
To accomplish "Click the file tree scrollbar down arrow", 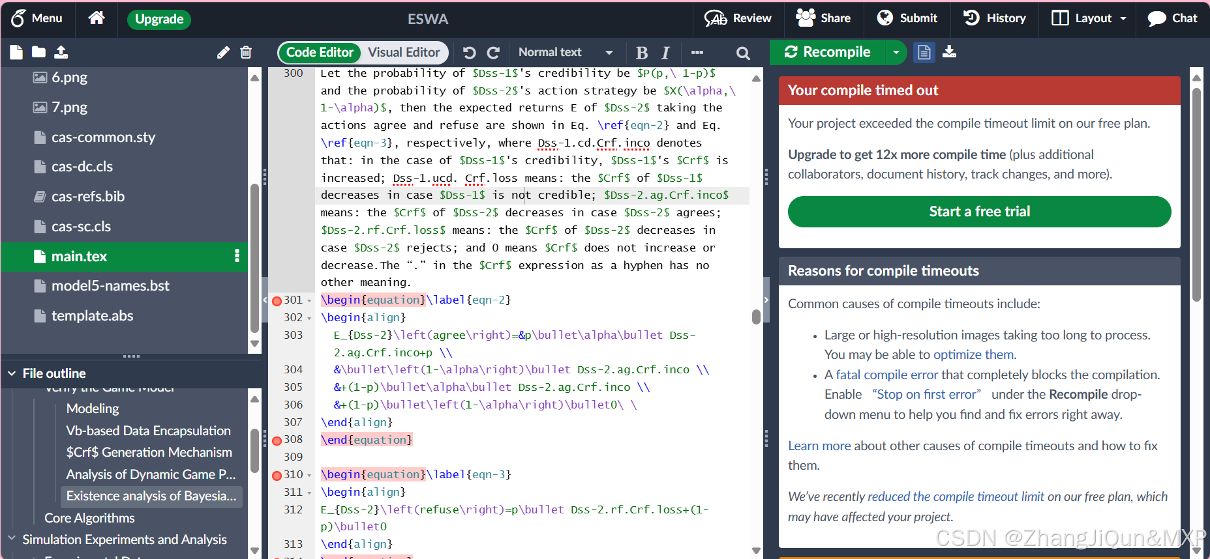I will [255, 344].
